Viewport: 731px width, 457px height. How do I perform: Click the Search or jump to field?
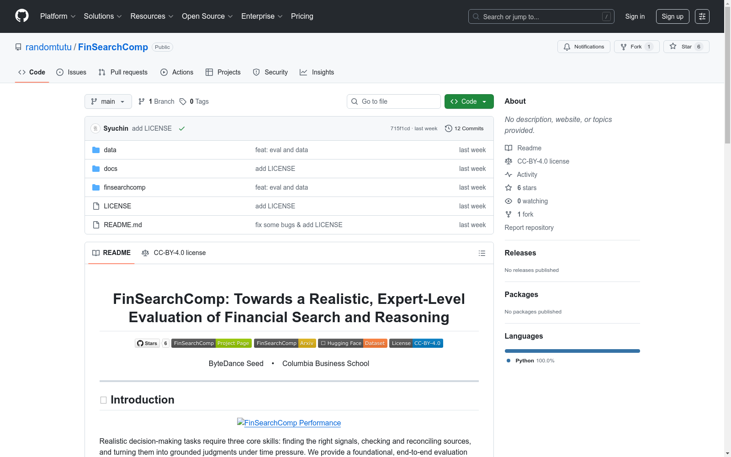pyautogui.click(x=541, y=16)
